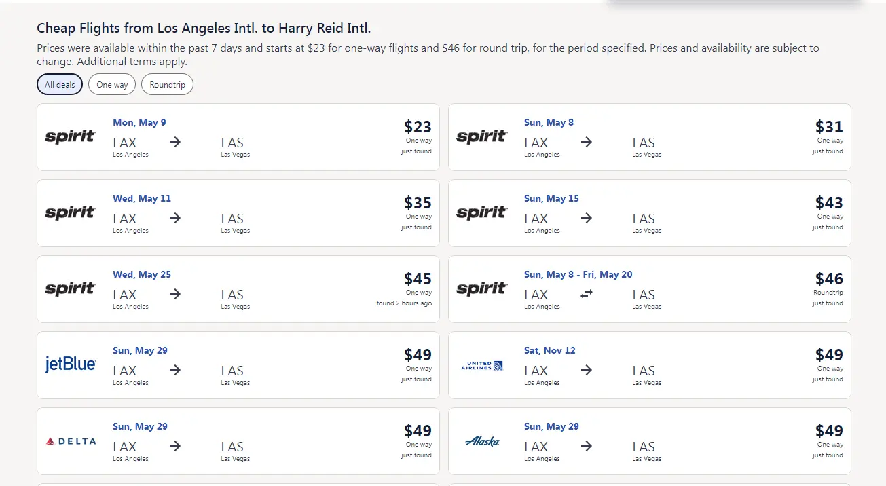
Task: Click the United Airlines logo on the Nov 12 deal
Action: pos(481,366)
